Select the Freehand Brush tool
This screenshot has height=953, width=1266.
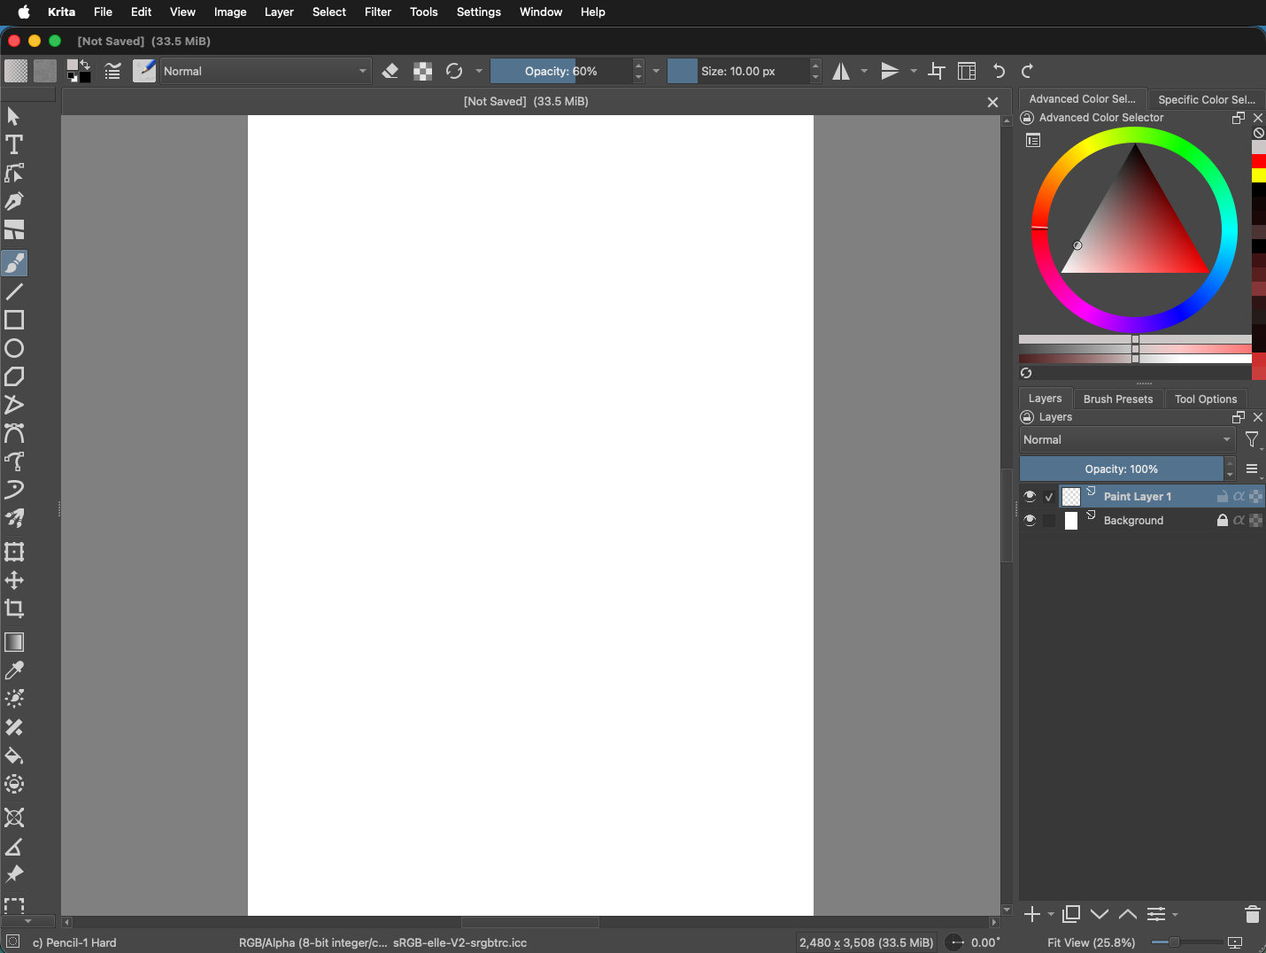[14, 263]
